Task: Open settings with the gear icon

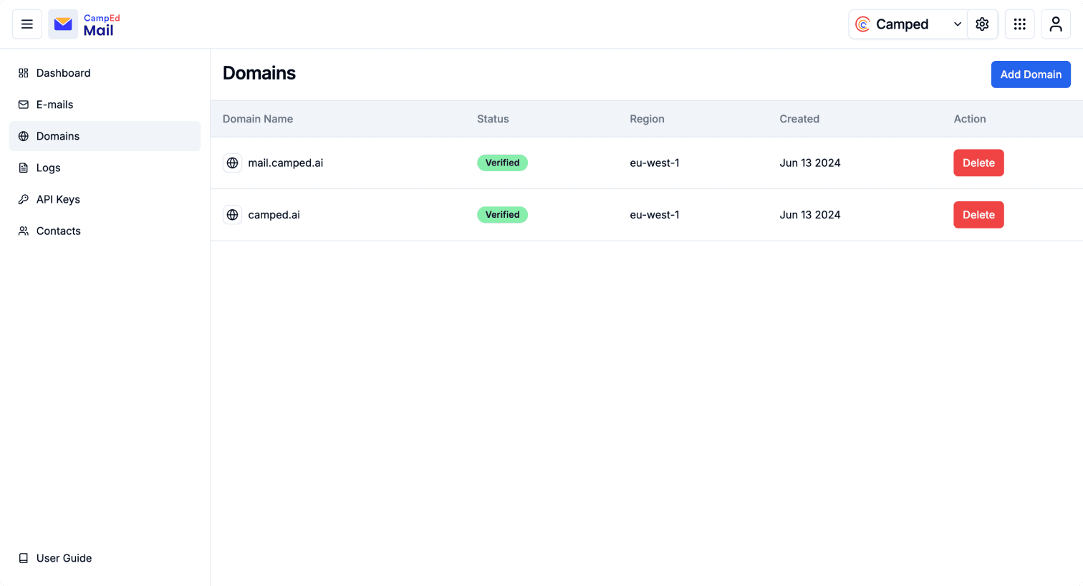Action: tap(982, 24)
